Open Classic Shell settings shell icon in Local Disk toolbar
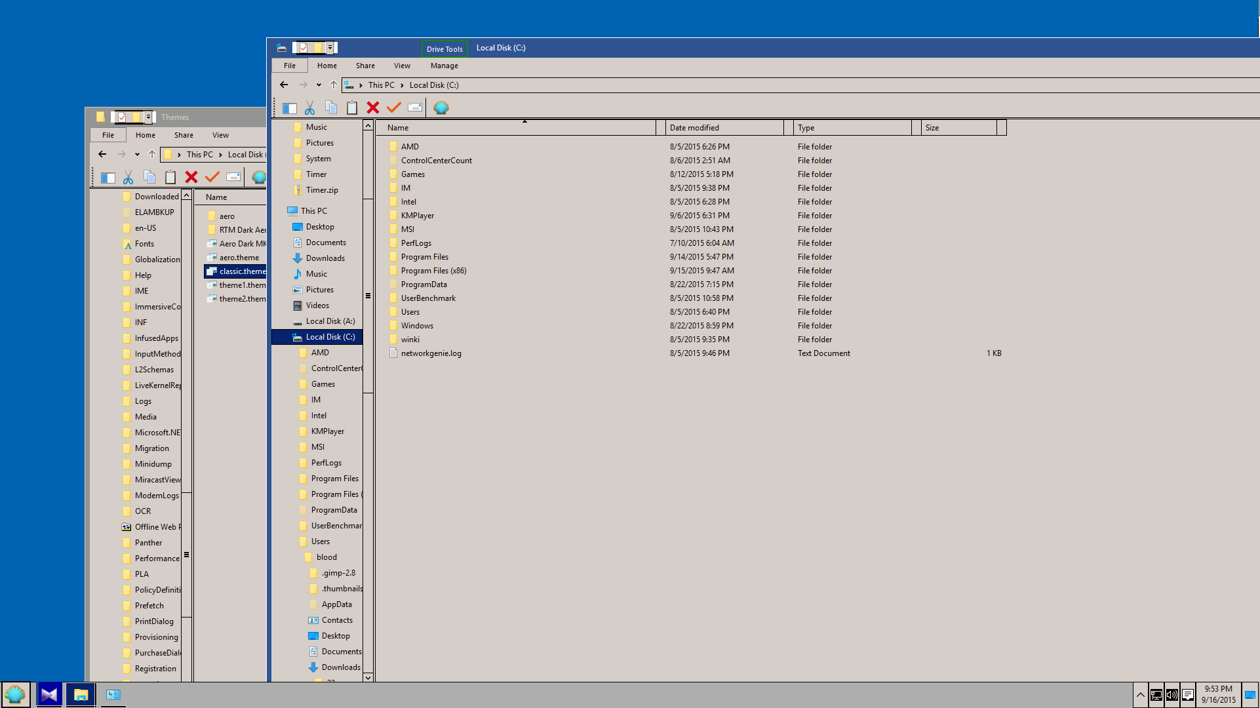 (x=441, y=108)
